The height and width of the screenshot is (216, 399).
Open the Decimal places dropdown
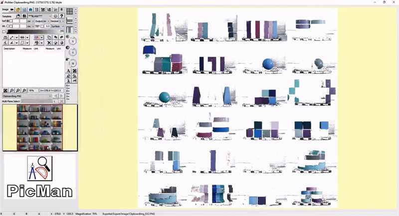click(x=62, y=21)
